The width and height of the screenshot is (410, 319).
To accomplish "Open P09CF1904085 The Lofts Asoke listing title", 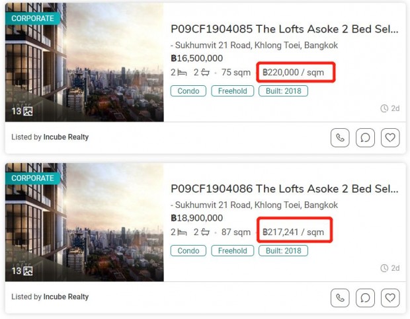I will pos(284,29).
